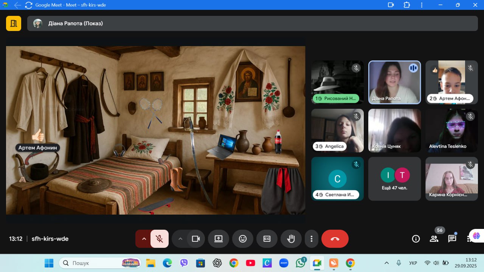
Task: Raise your hand in the meeting
Action: click(x=291, y=239)
